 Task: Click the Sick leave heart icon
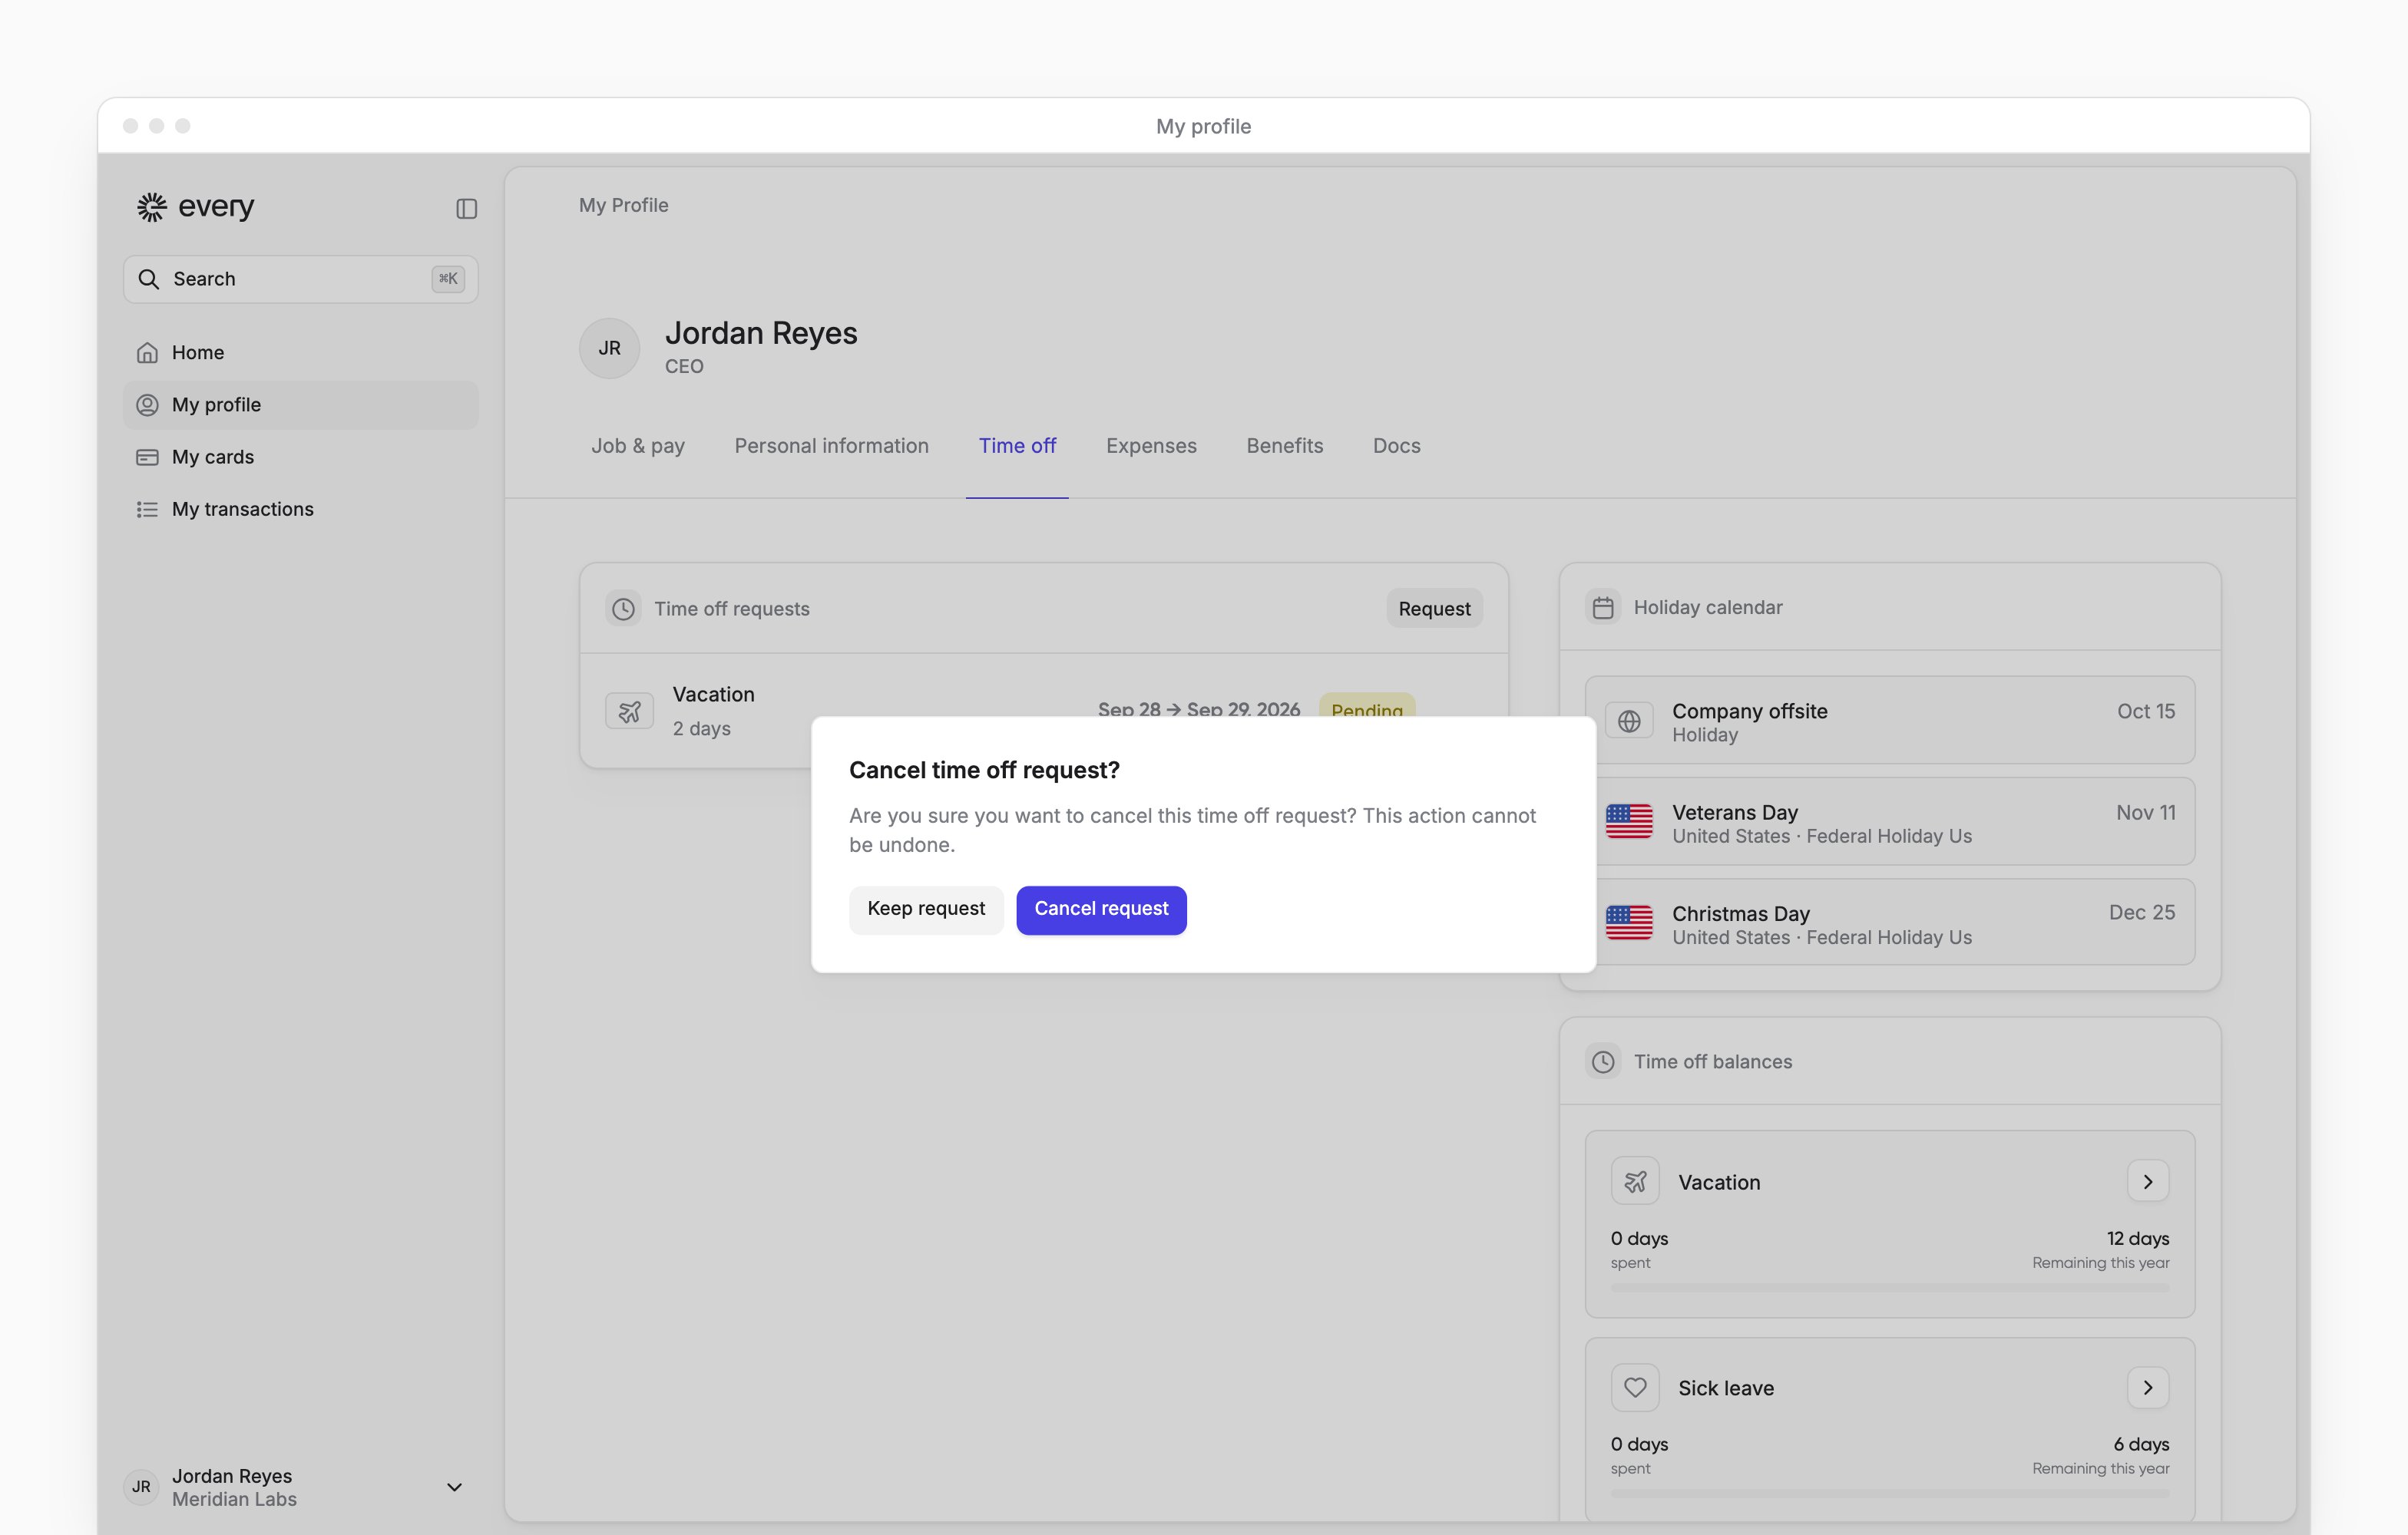coord(1635,1387)
